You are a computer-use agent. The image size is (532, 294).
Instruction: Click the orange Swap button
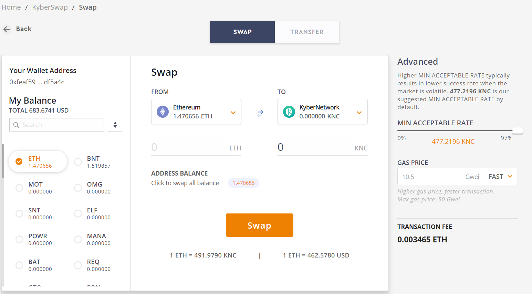[x=260, y=225]
